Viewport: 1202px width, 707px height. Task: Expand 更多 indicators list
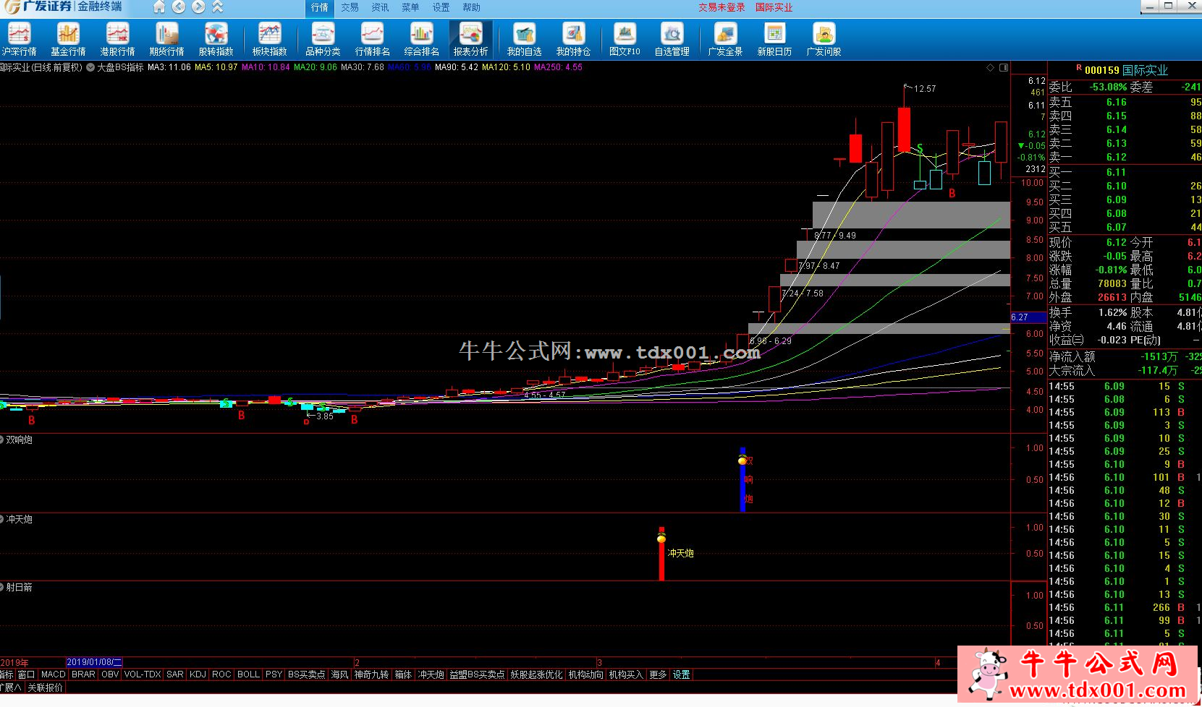658,674
